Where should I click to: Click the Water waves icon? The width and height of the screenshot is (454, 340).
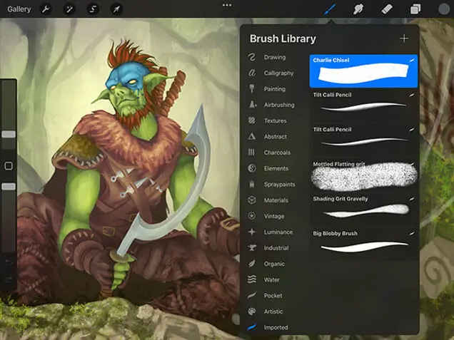pyautogui.click(x=252, y=279)
